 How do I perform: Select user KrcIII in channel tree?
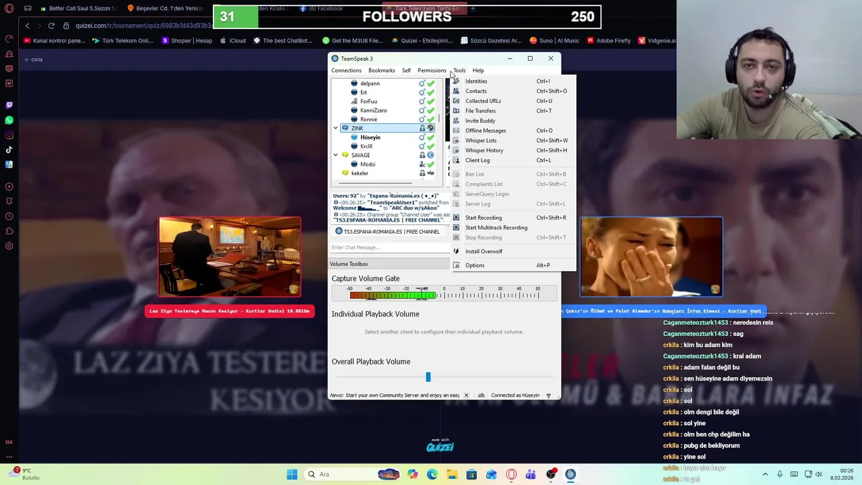pyautogui.click(x=366, y=146)
